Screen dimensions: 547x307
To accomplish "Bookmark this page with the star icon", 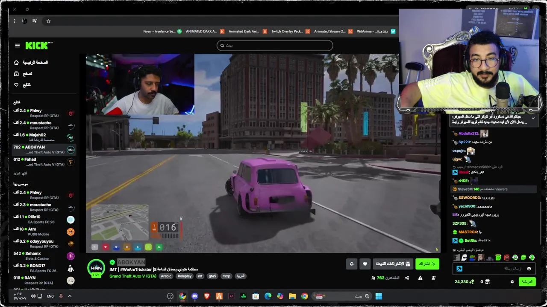I will [48, 21].
